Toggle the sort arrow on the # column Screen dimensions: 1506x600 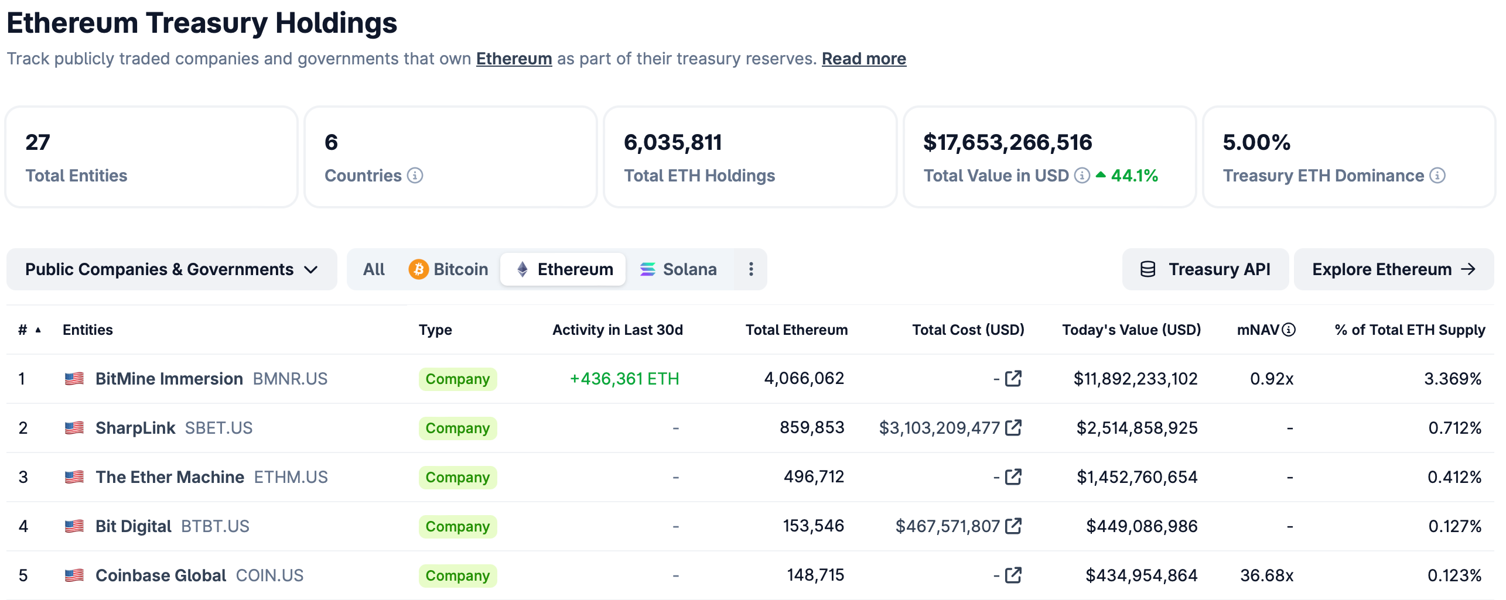coord(37,330)
